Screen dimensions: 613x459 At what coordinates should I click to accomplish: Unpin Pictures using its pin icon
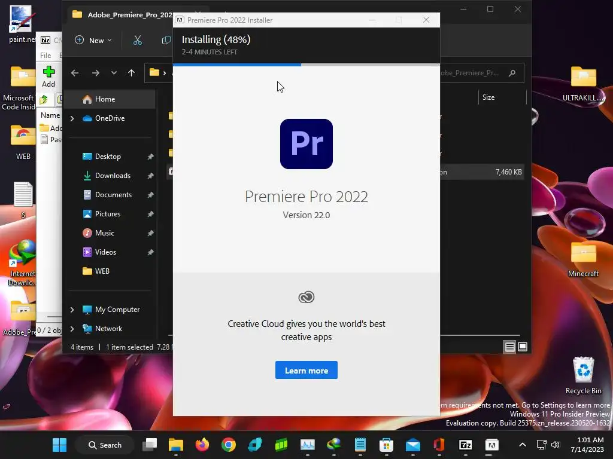click(x=150, y=214)
